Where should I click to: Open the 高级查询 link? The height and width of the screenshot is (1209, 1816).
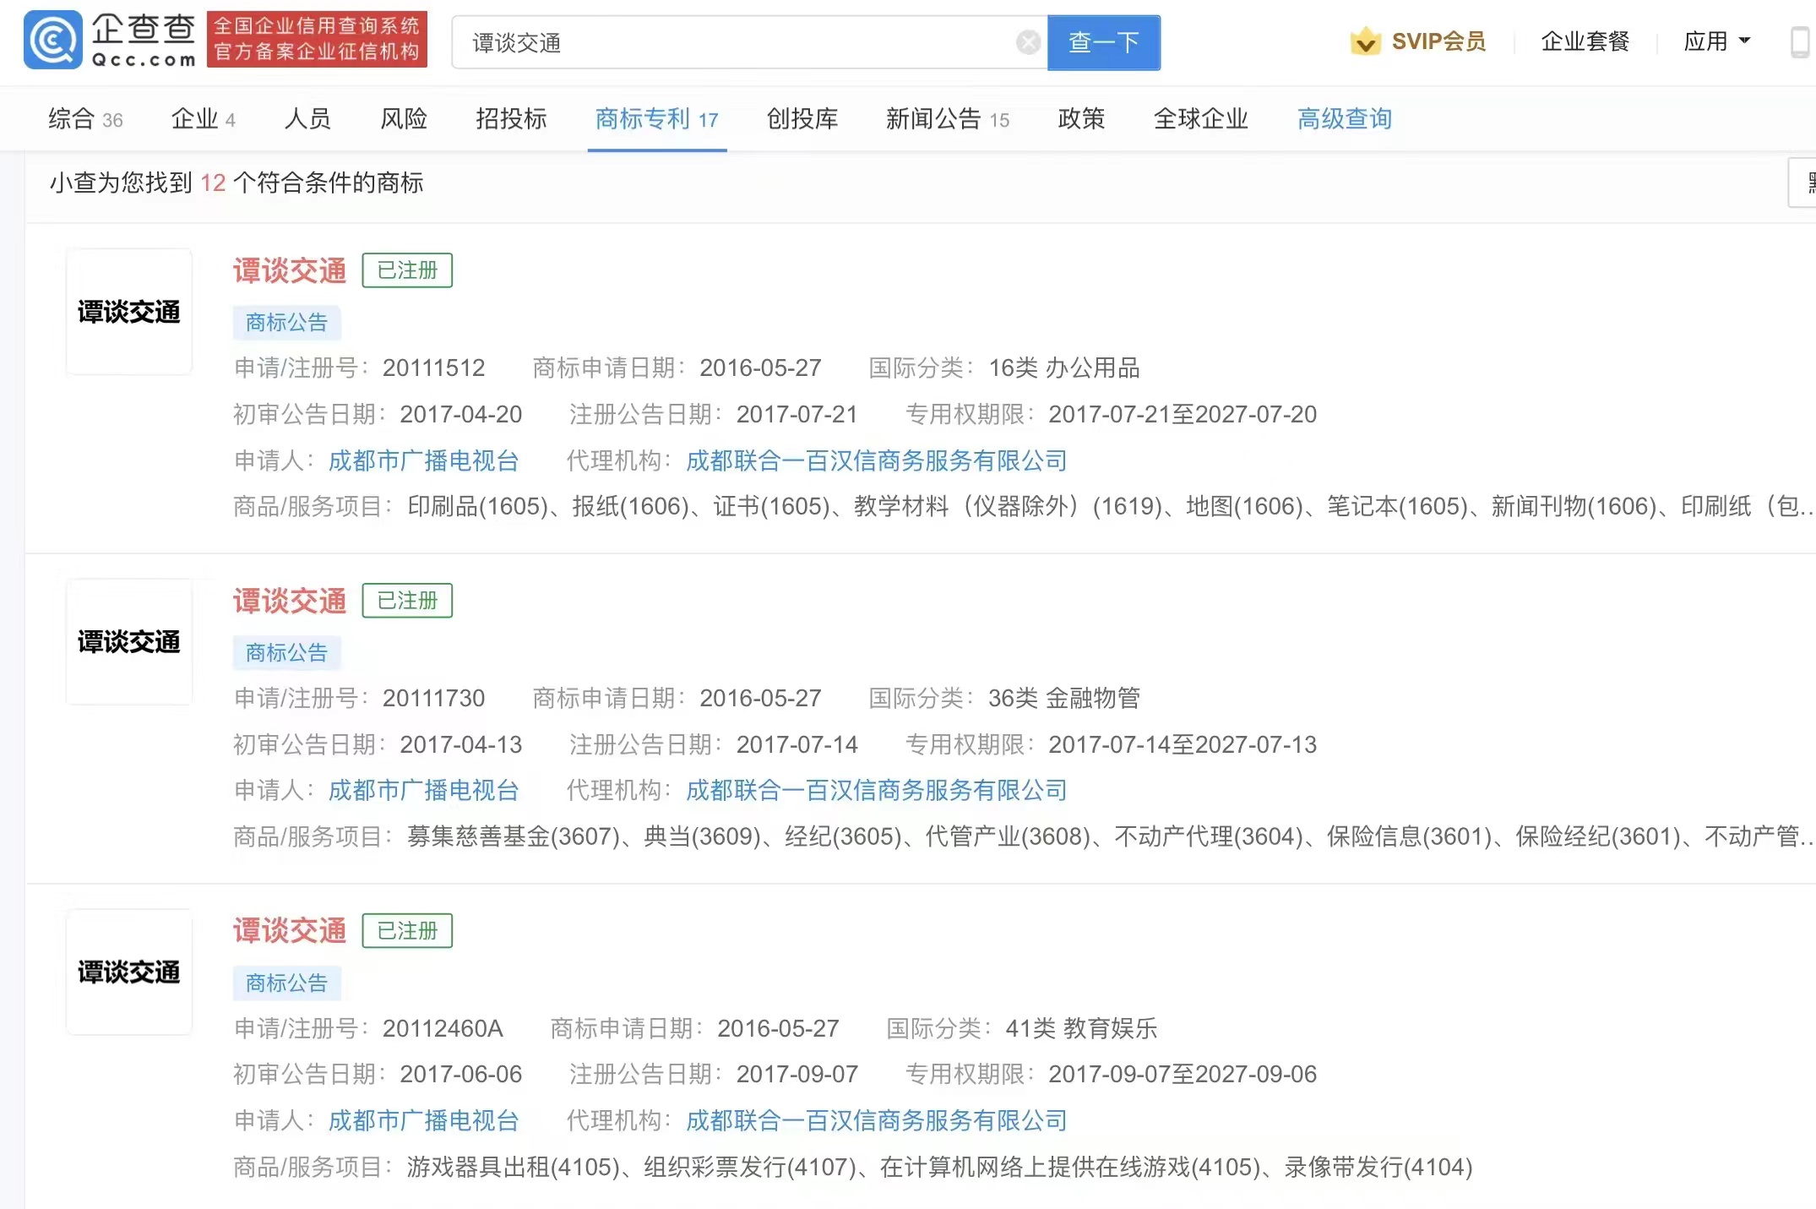pyautogui.click(x=1344, y=119)
